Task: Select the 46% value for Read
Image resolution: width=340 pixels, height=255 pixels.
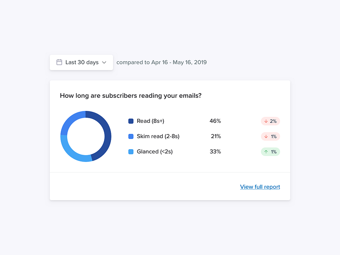Action: coord(215,121)
